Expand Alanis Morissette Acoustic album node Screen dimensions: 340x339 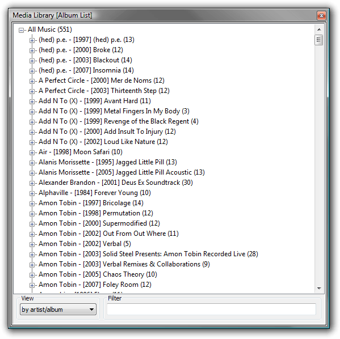32,173
